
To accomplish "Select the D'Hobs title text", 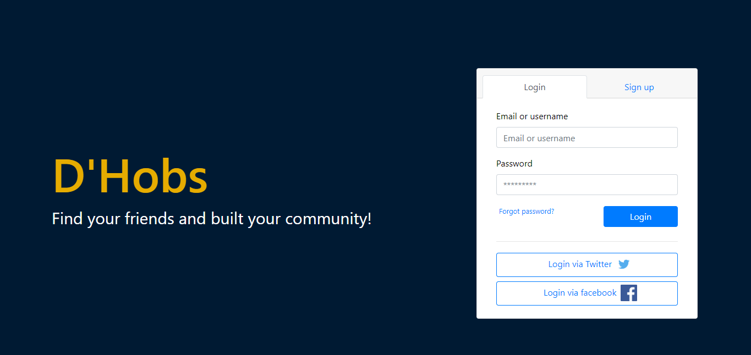I will click(130, 177).
